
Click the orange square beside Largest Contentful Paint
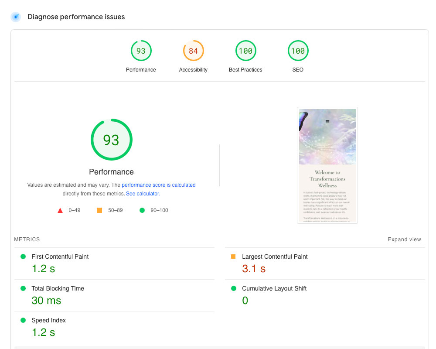(233, 257)
